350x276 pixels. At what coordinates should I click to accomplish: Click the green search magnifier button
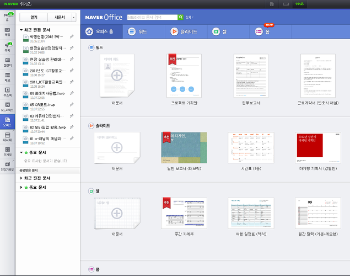click(x=180, y=17)
